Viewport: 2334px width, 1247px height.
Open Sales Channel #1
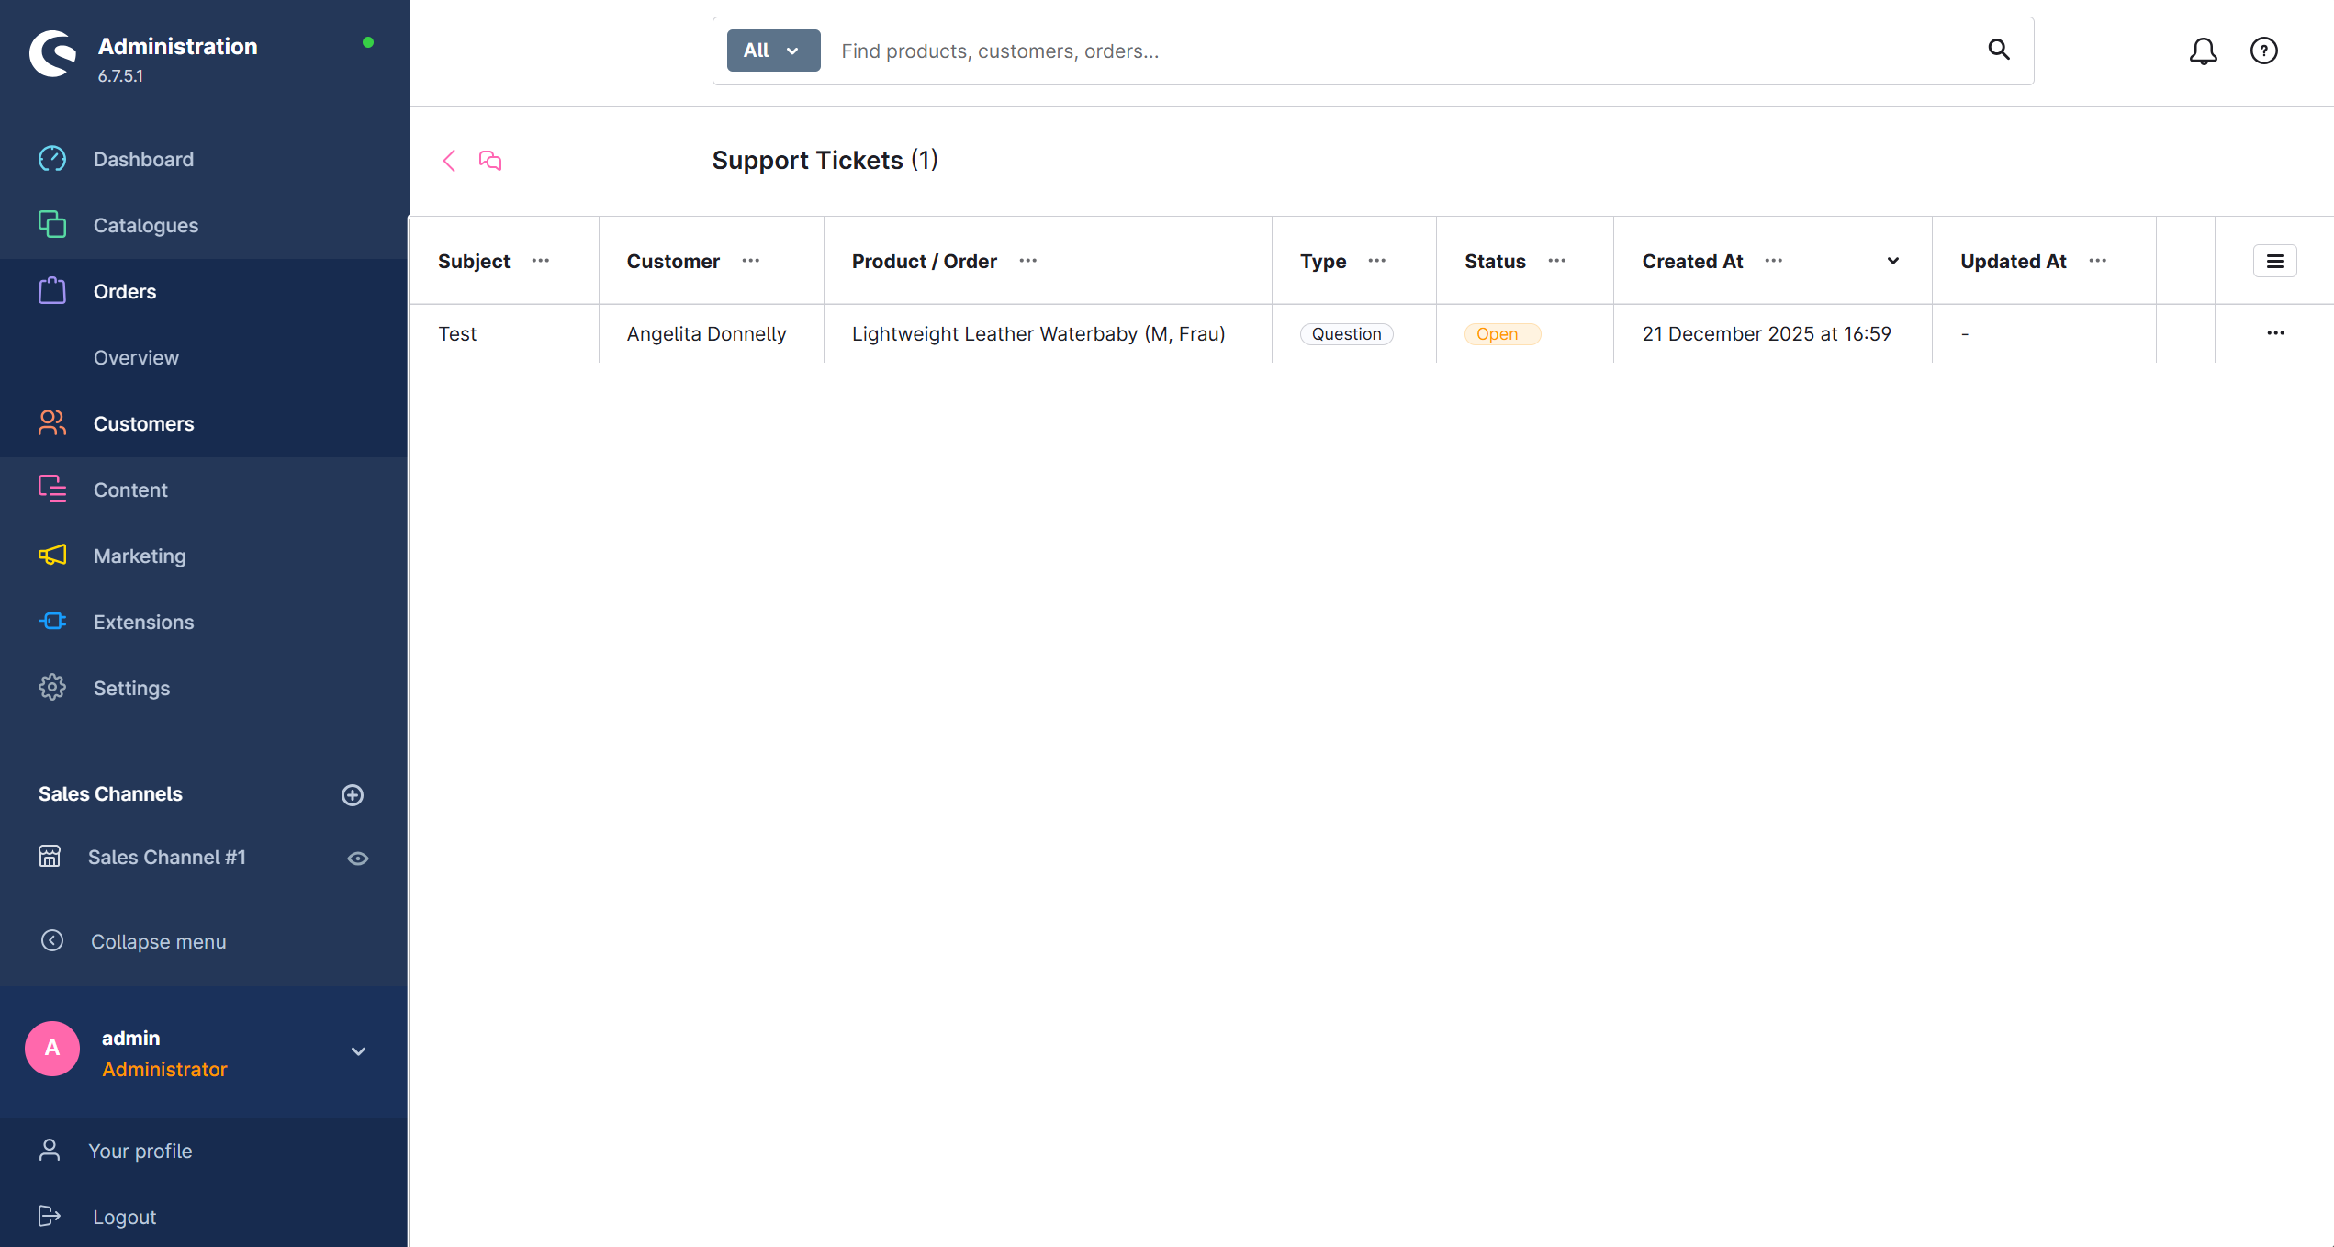coord(167,857)
